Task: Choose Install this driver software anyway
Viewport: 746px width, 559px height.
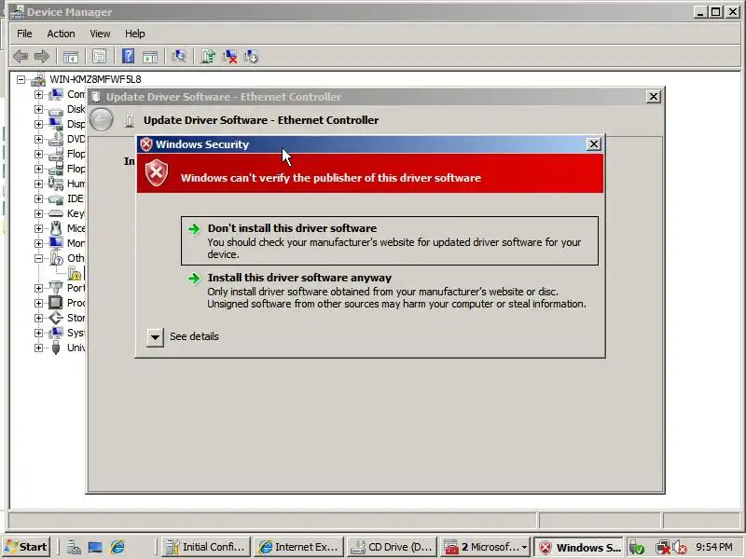Action: pos(390,291)
